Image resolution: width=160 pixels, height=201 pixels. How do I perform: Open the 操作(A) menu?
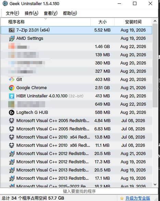31,13
